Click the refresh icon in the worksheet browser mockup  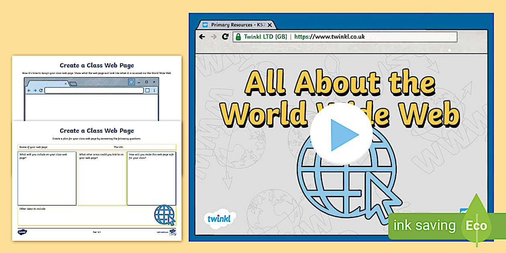click(41, 90)
